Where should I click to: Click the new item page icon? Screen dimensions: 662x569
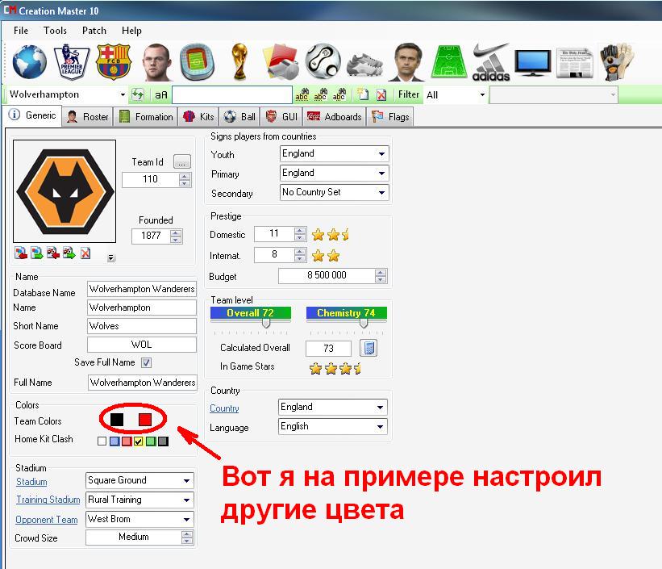coord(363,94)
